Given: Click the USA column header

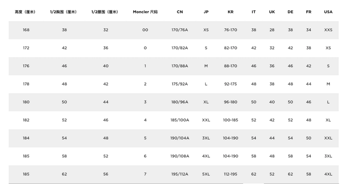Looking at the screenshot, I should pyautogui.click(x=328, y=12).
